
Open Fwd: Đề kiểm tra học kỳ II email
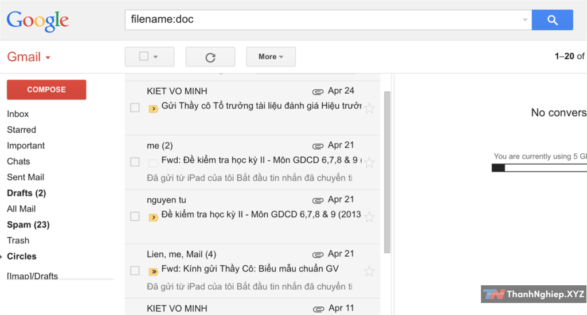point(252,162)
